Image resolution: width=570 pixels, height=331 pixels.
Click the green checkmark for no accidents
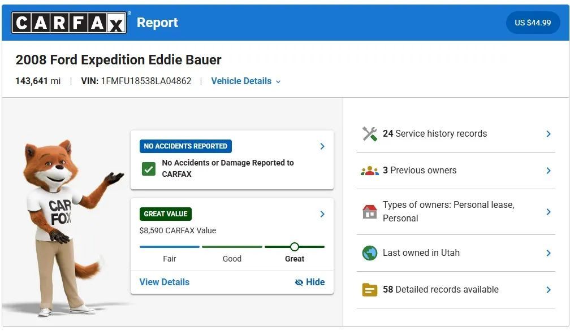148,168
